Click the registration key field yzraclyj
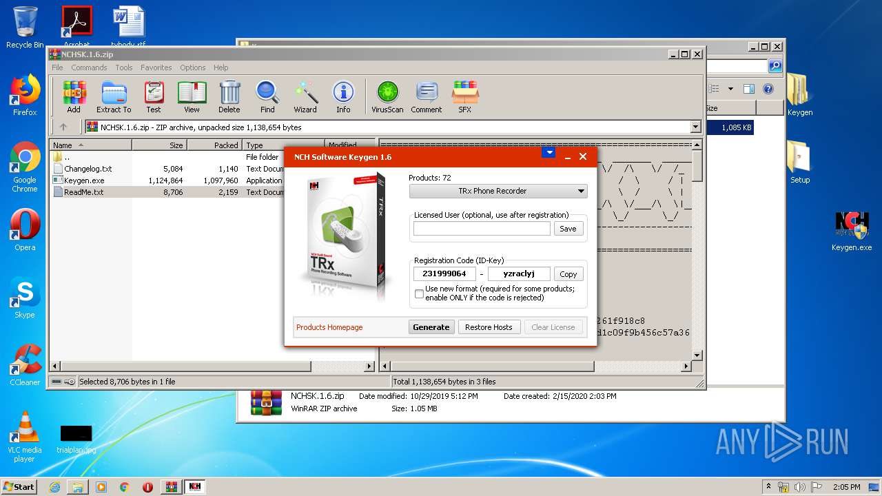The image size is (882, 496). click(x=519, y=274)
